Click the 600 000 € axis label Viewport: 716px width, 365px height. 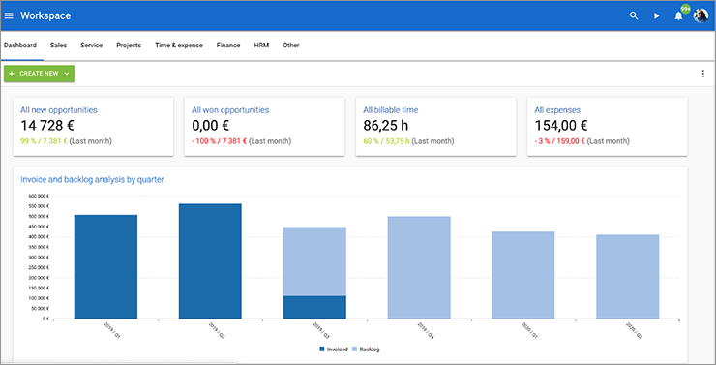[39, 196]
